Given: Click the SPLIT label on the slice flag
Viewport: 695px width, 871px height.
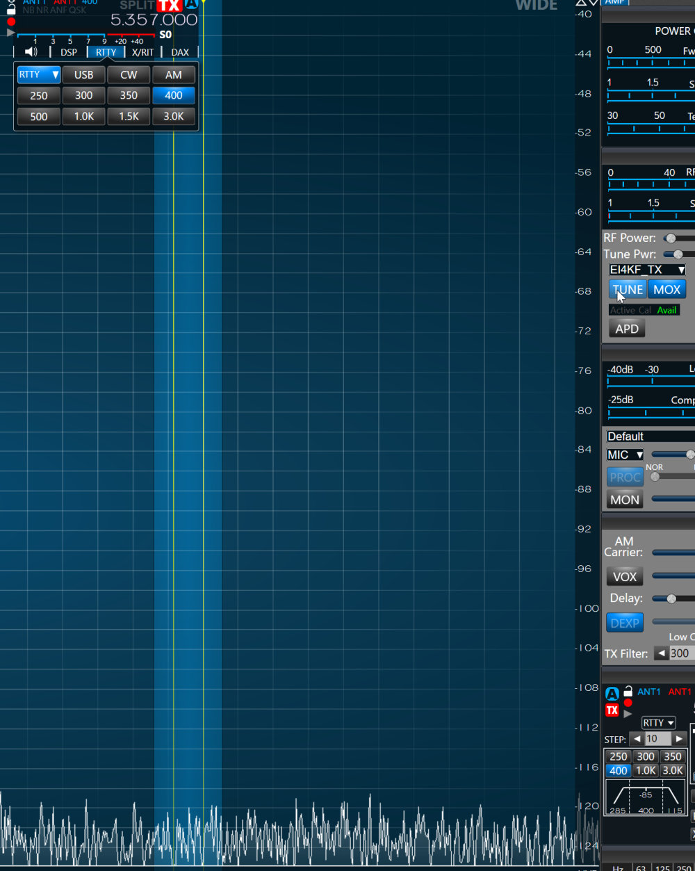Looking at the screenshot, I should point(137,5).
